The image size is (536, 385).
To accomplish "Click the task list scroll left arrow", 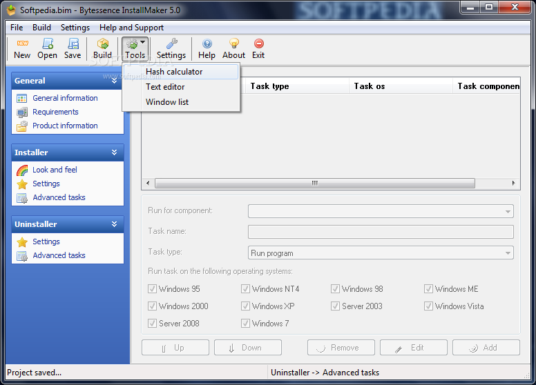I will [148, 184].
